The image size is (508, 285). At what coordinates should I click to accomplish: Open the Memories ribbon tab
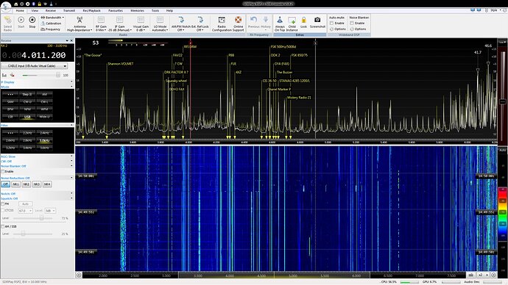pos(138,11)
